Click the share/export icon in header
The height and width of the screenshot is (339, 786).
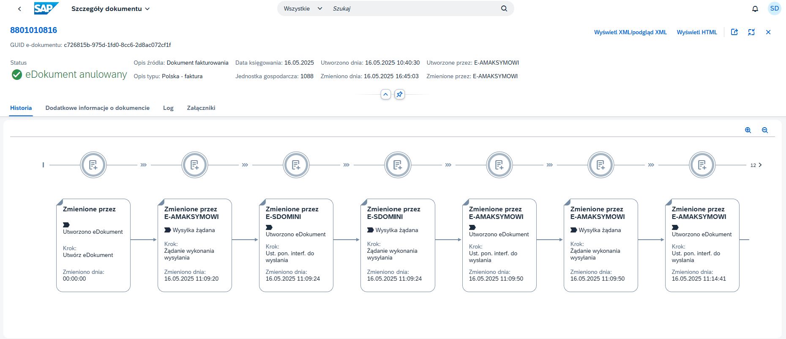click(x=734, y=32)
